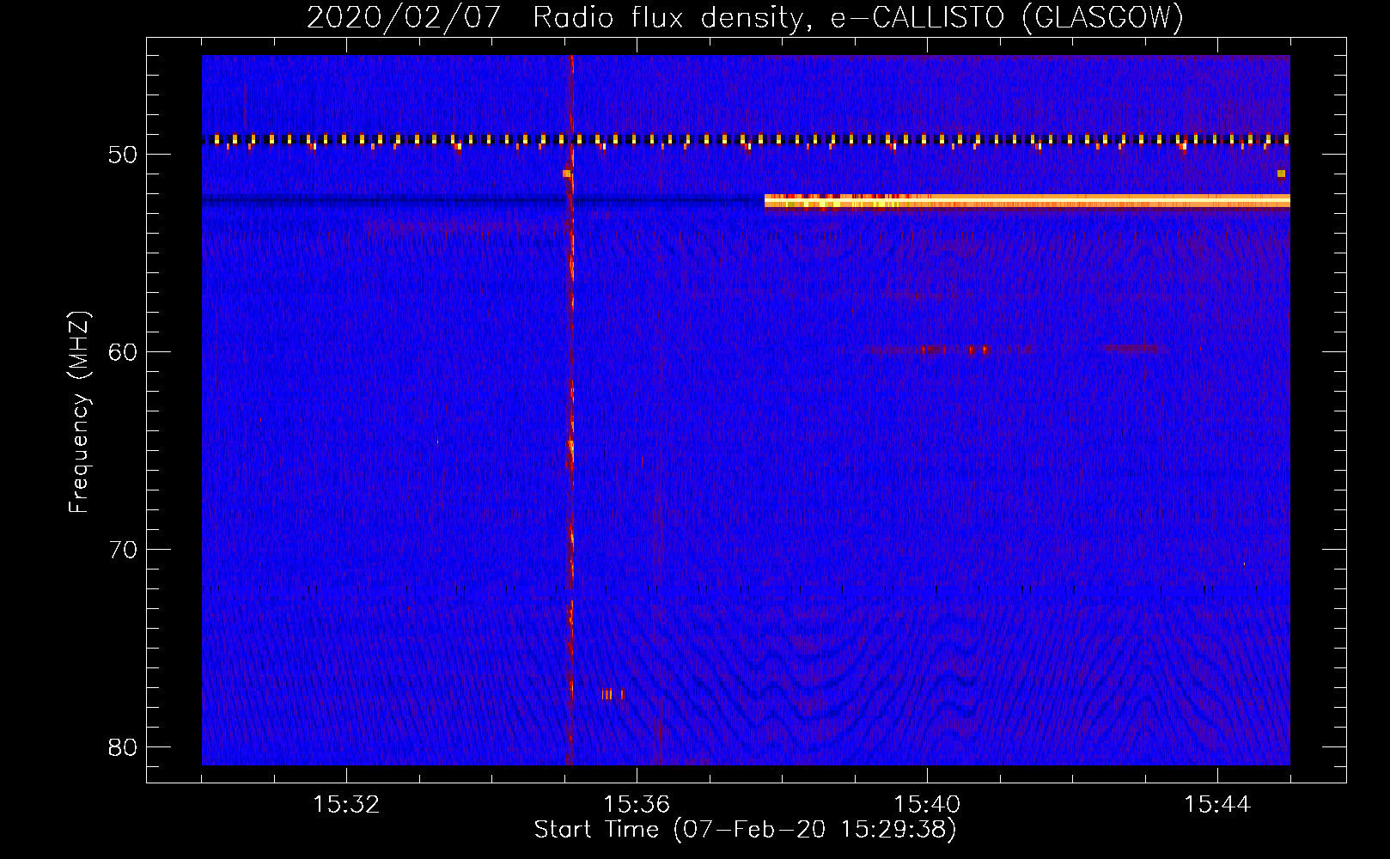Click the date 2020/02/07 in the title
This screenshot has height=859, width=1390.
404,17
